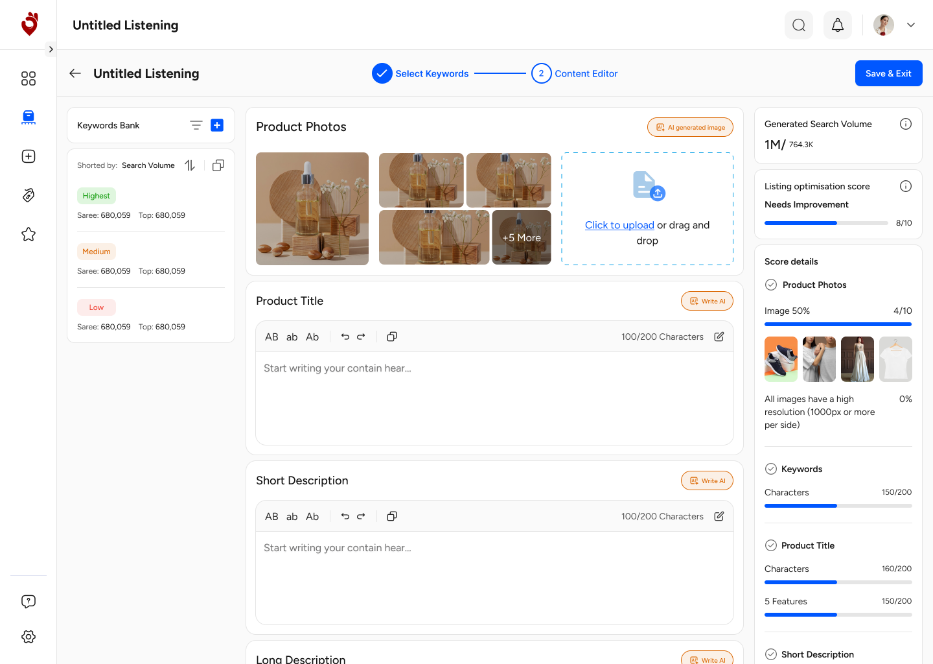Viewport: 933px width, 664px height.
Task: Copy keywords with the Keywords Bank copy icon
Action: (x=218, y=165)
